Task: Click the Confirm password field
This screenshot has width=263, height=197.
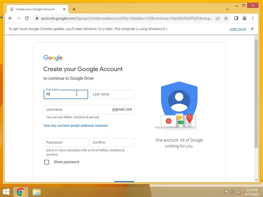Action: click(112, 143)
